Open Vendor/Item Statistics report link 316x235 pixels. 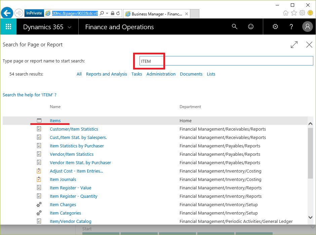[72, 154]
